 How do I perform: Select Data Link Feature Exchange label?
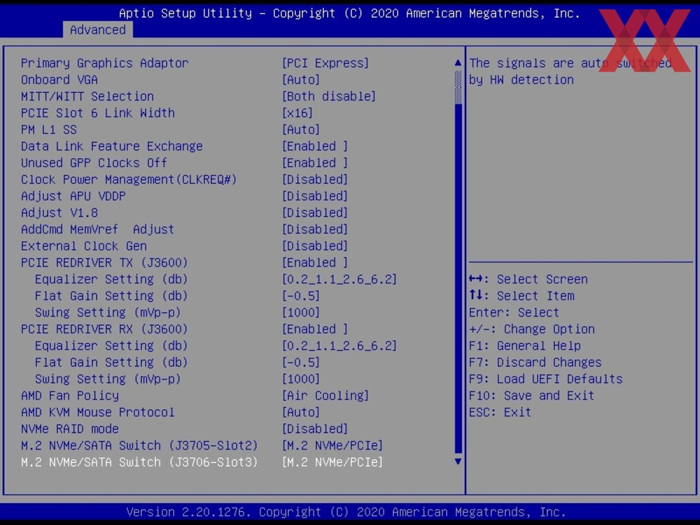pyautogui.click(x=112, y=146)
